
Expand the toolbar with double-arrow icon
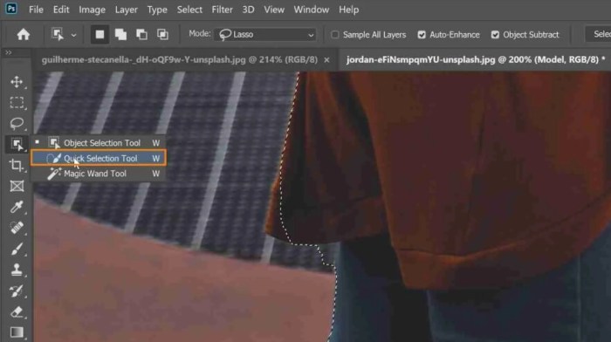8,52
